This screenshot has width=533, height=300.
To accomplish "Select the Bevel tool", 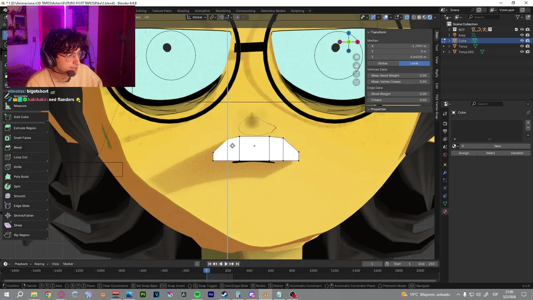I will [25, 147].
